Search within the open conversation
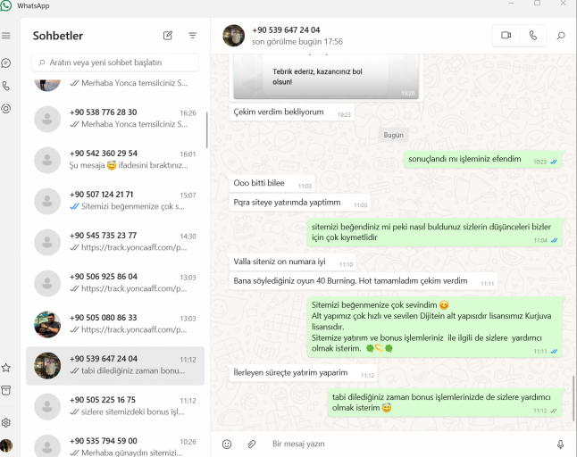 560,36
